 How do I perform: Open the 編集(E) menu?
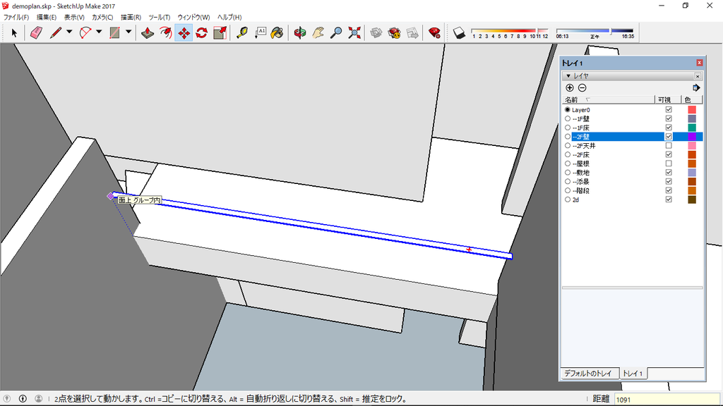(x=47, y=17)
